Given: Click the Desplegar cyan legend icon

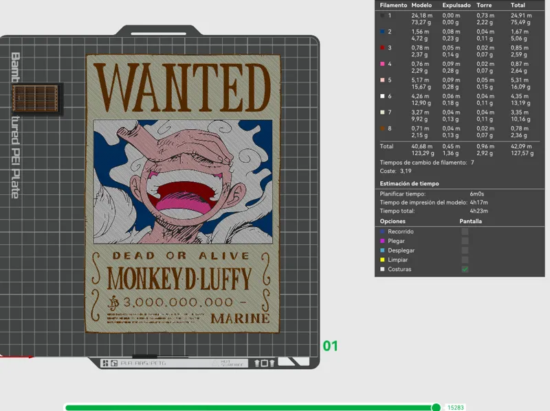Looking at the screenshot, I should point(382,250).
